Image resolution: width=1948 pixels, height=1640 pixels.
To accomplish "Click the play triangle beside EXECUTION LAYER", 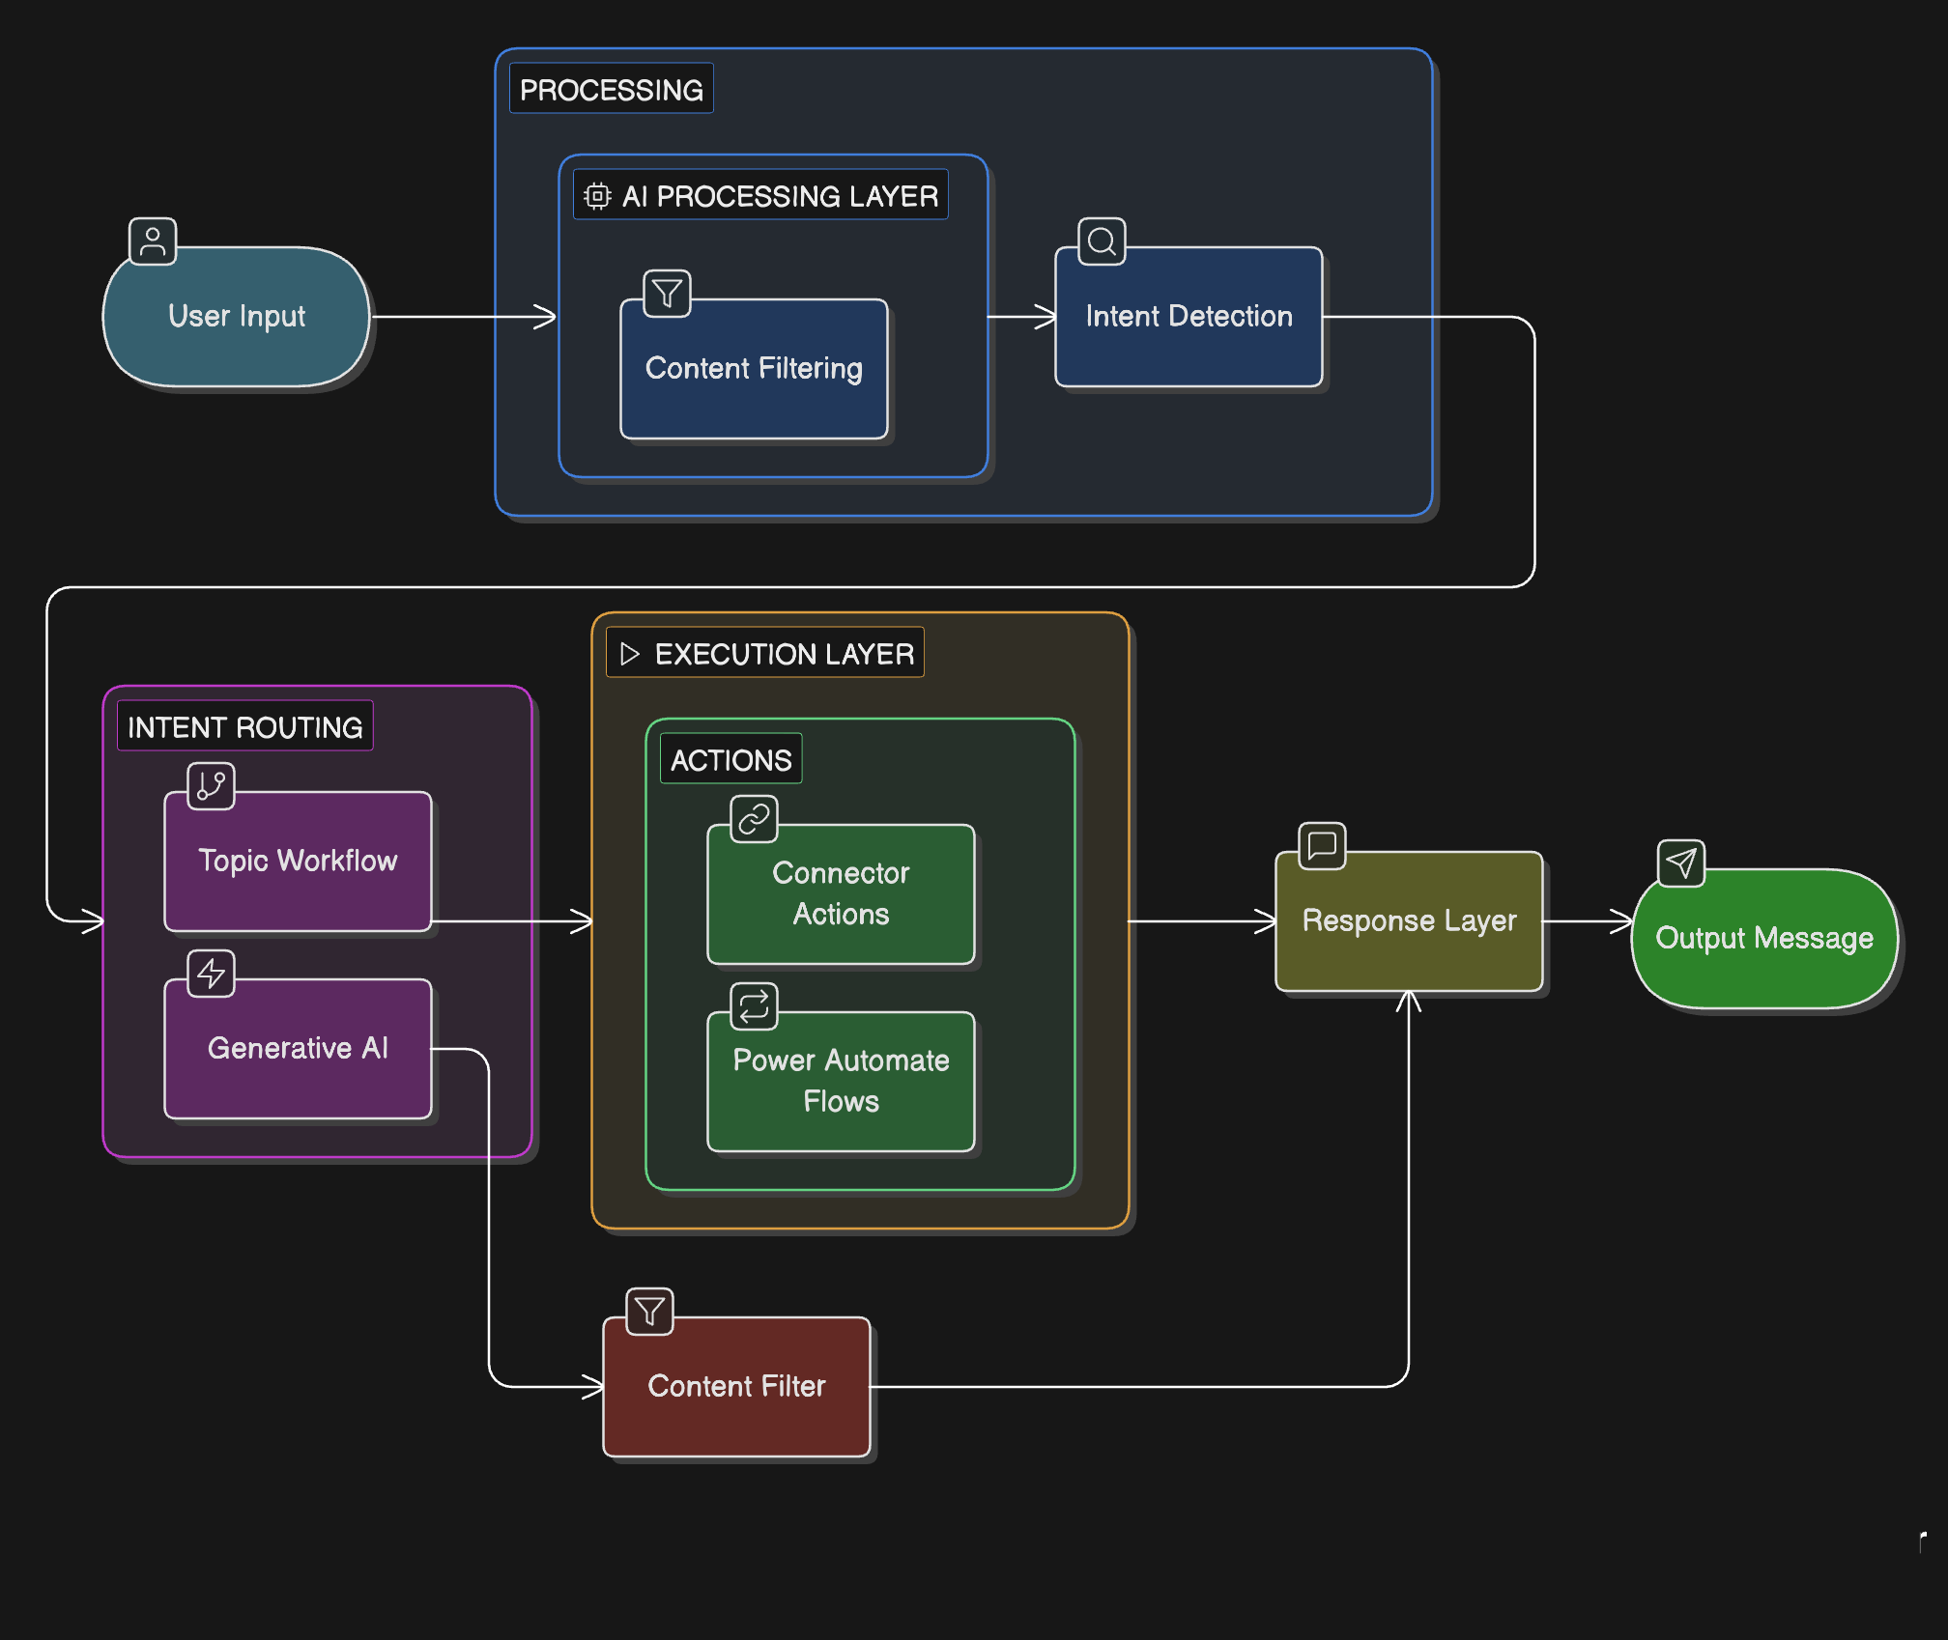I will tap(630, 654).
